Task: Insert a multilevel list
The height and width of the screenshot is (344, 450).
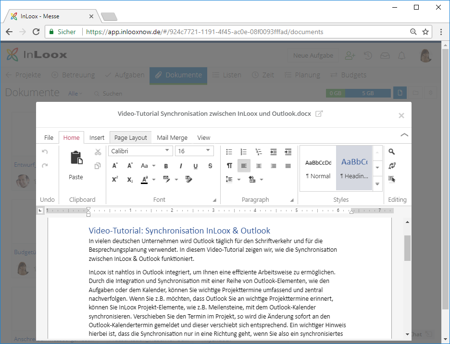Action: 259,152
